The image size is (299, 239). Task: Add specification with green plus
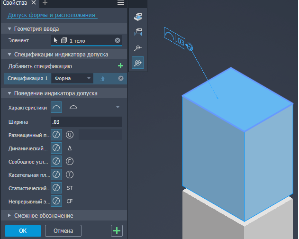coord(120,66)
